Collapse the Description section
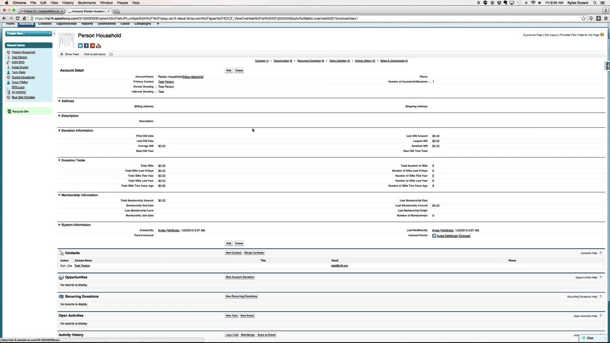Screen dimensions: 610x343 point(60,116)
